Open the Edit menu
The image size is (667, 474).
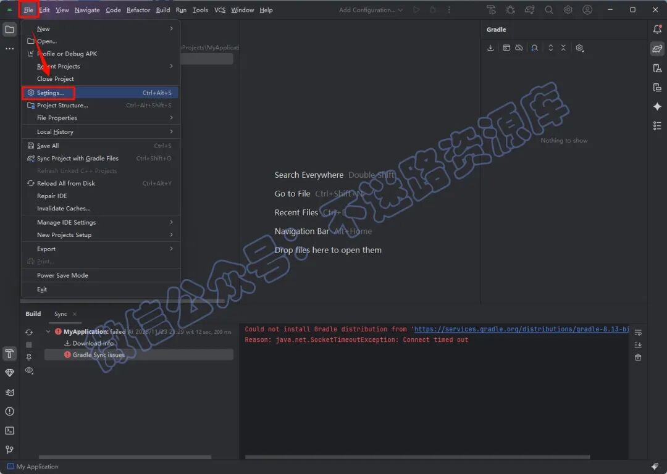44,10
